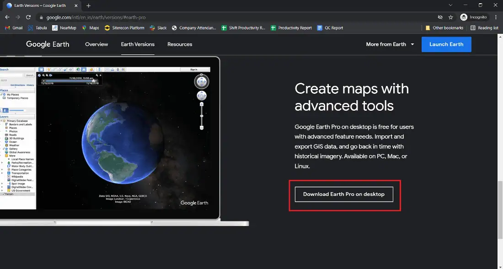
Task: Select the Earth Versions nav item
Action: coord(138,44)
